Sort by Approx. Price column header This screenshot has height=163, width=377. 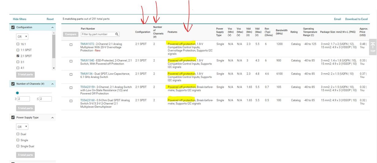(x=364, y=32)
